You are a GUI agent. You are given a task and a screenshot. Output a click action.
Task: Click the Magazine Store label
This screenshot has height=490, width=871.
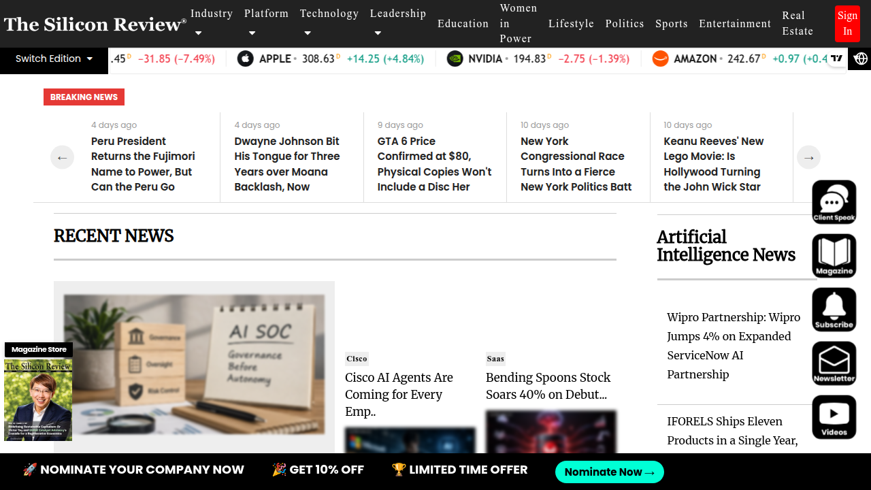pyautogui.click(x=39, y=350)
